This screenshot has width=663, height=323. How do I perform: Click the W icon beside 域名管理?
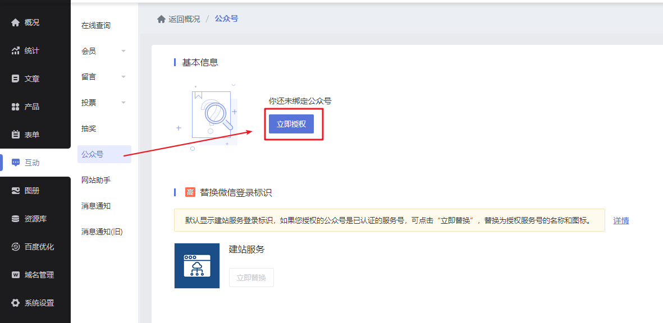click(x=16, y=275)
